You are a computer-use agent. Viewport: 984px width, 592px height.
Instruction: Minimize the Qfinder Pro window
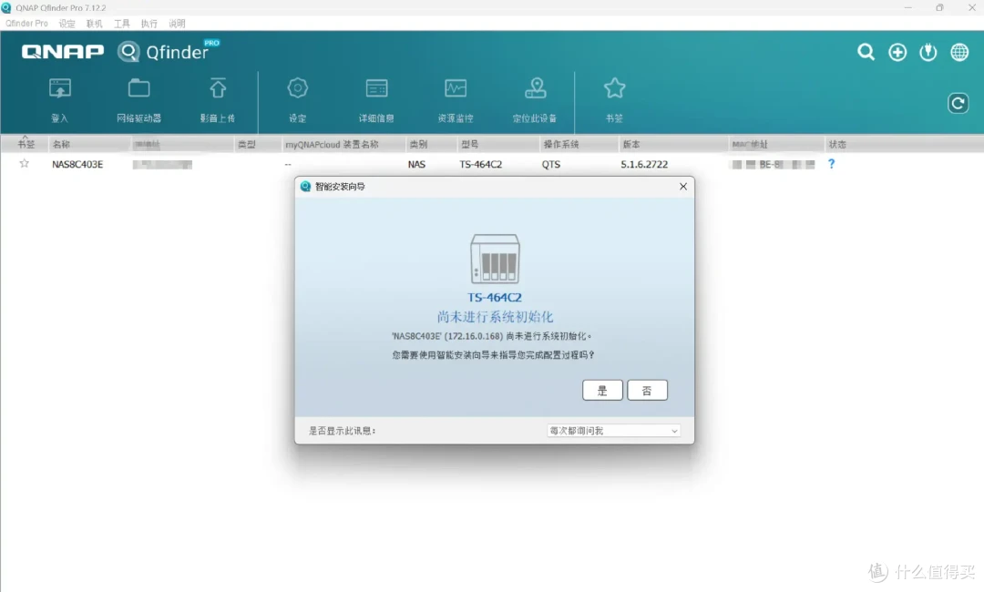pyautogui.click(x=908, y=7)
